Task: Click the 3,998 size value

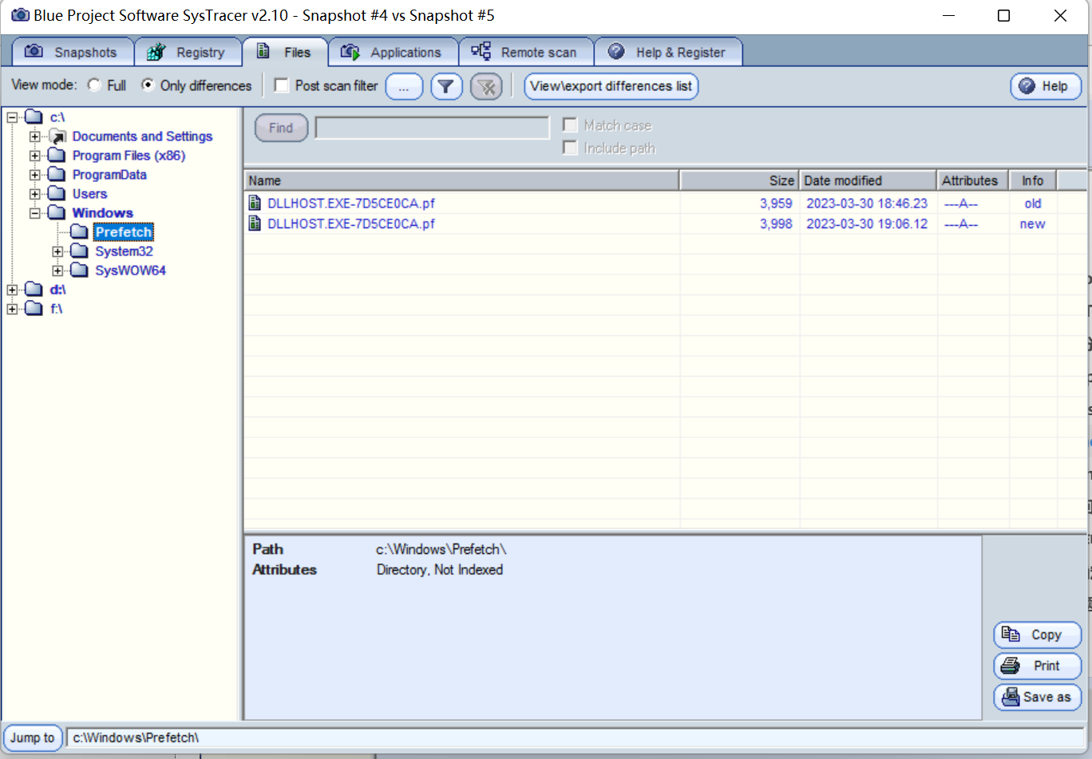Action: coord(776,224)
